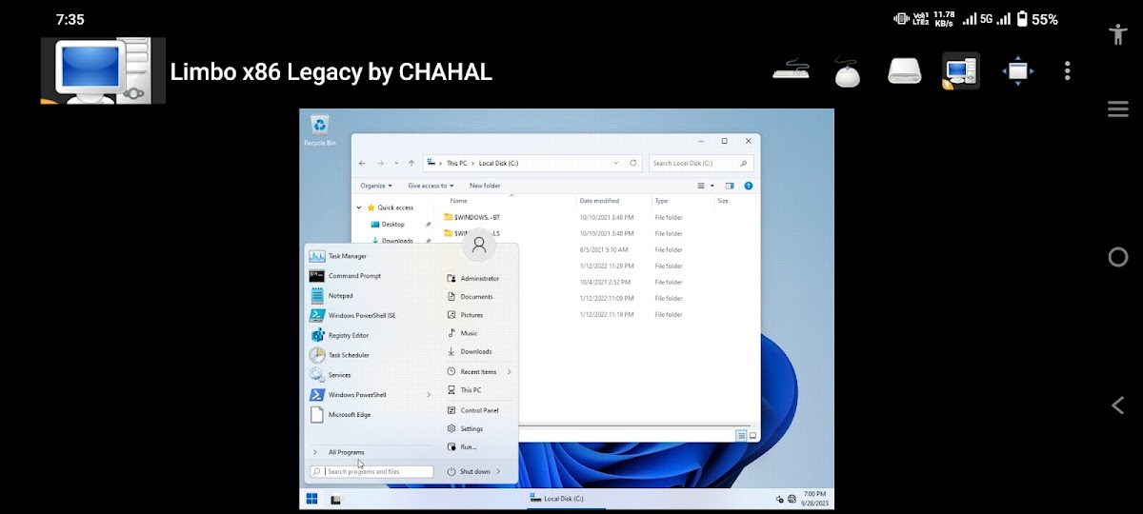This screenshot has width=1143, height=514.
Task: Select Control Panel in Start menu
Action: 479,410
